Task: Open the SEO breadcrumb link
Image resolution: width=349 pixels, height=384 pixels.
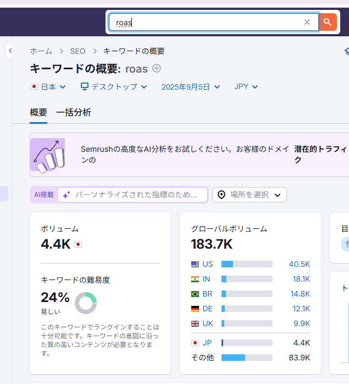Action: (x=77, y=51)
